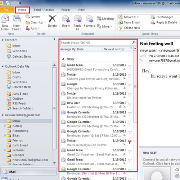The height and width of the screenshot is (180, 180).
Task: Expand the Personal folder
Action: click(x=5, y=150)
